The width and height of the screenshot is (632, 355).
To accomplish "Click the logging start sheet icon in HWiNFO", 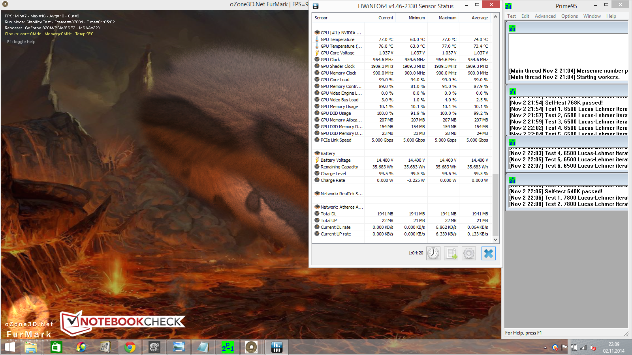I will [451, 253].
